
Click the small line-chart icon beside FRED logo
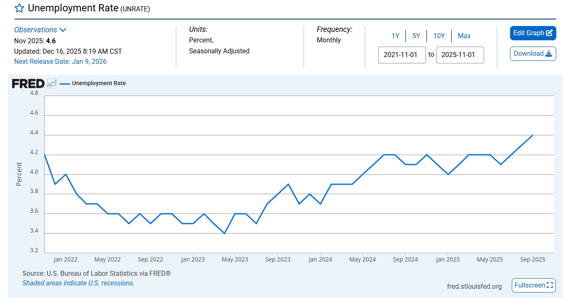(x=52, y=84)
